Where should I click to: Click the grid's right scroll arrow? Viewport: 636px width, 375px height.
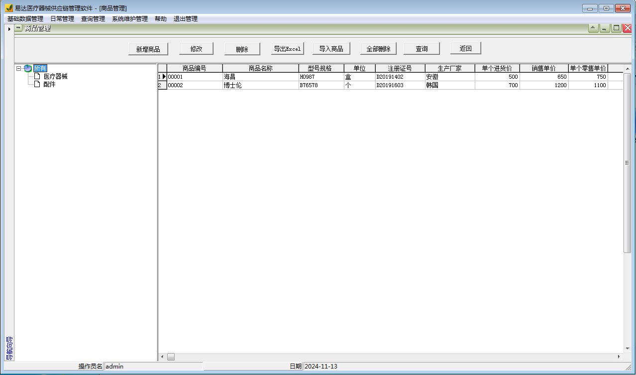[x=619, y=357]
